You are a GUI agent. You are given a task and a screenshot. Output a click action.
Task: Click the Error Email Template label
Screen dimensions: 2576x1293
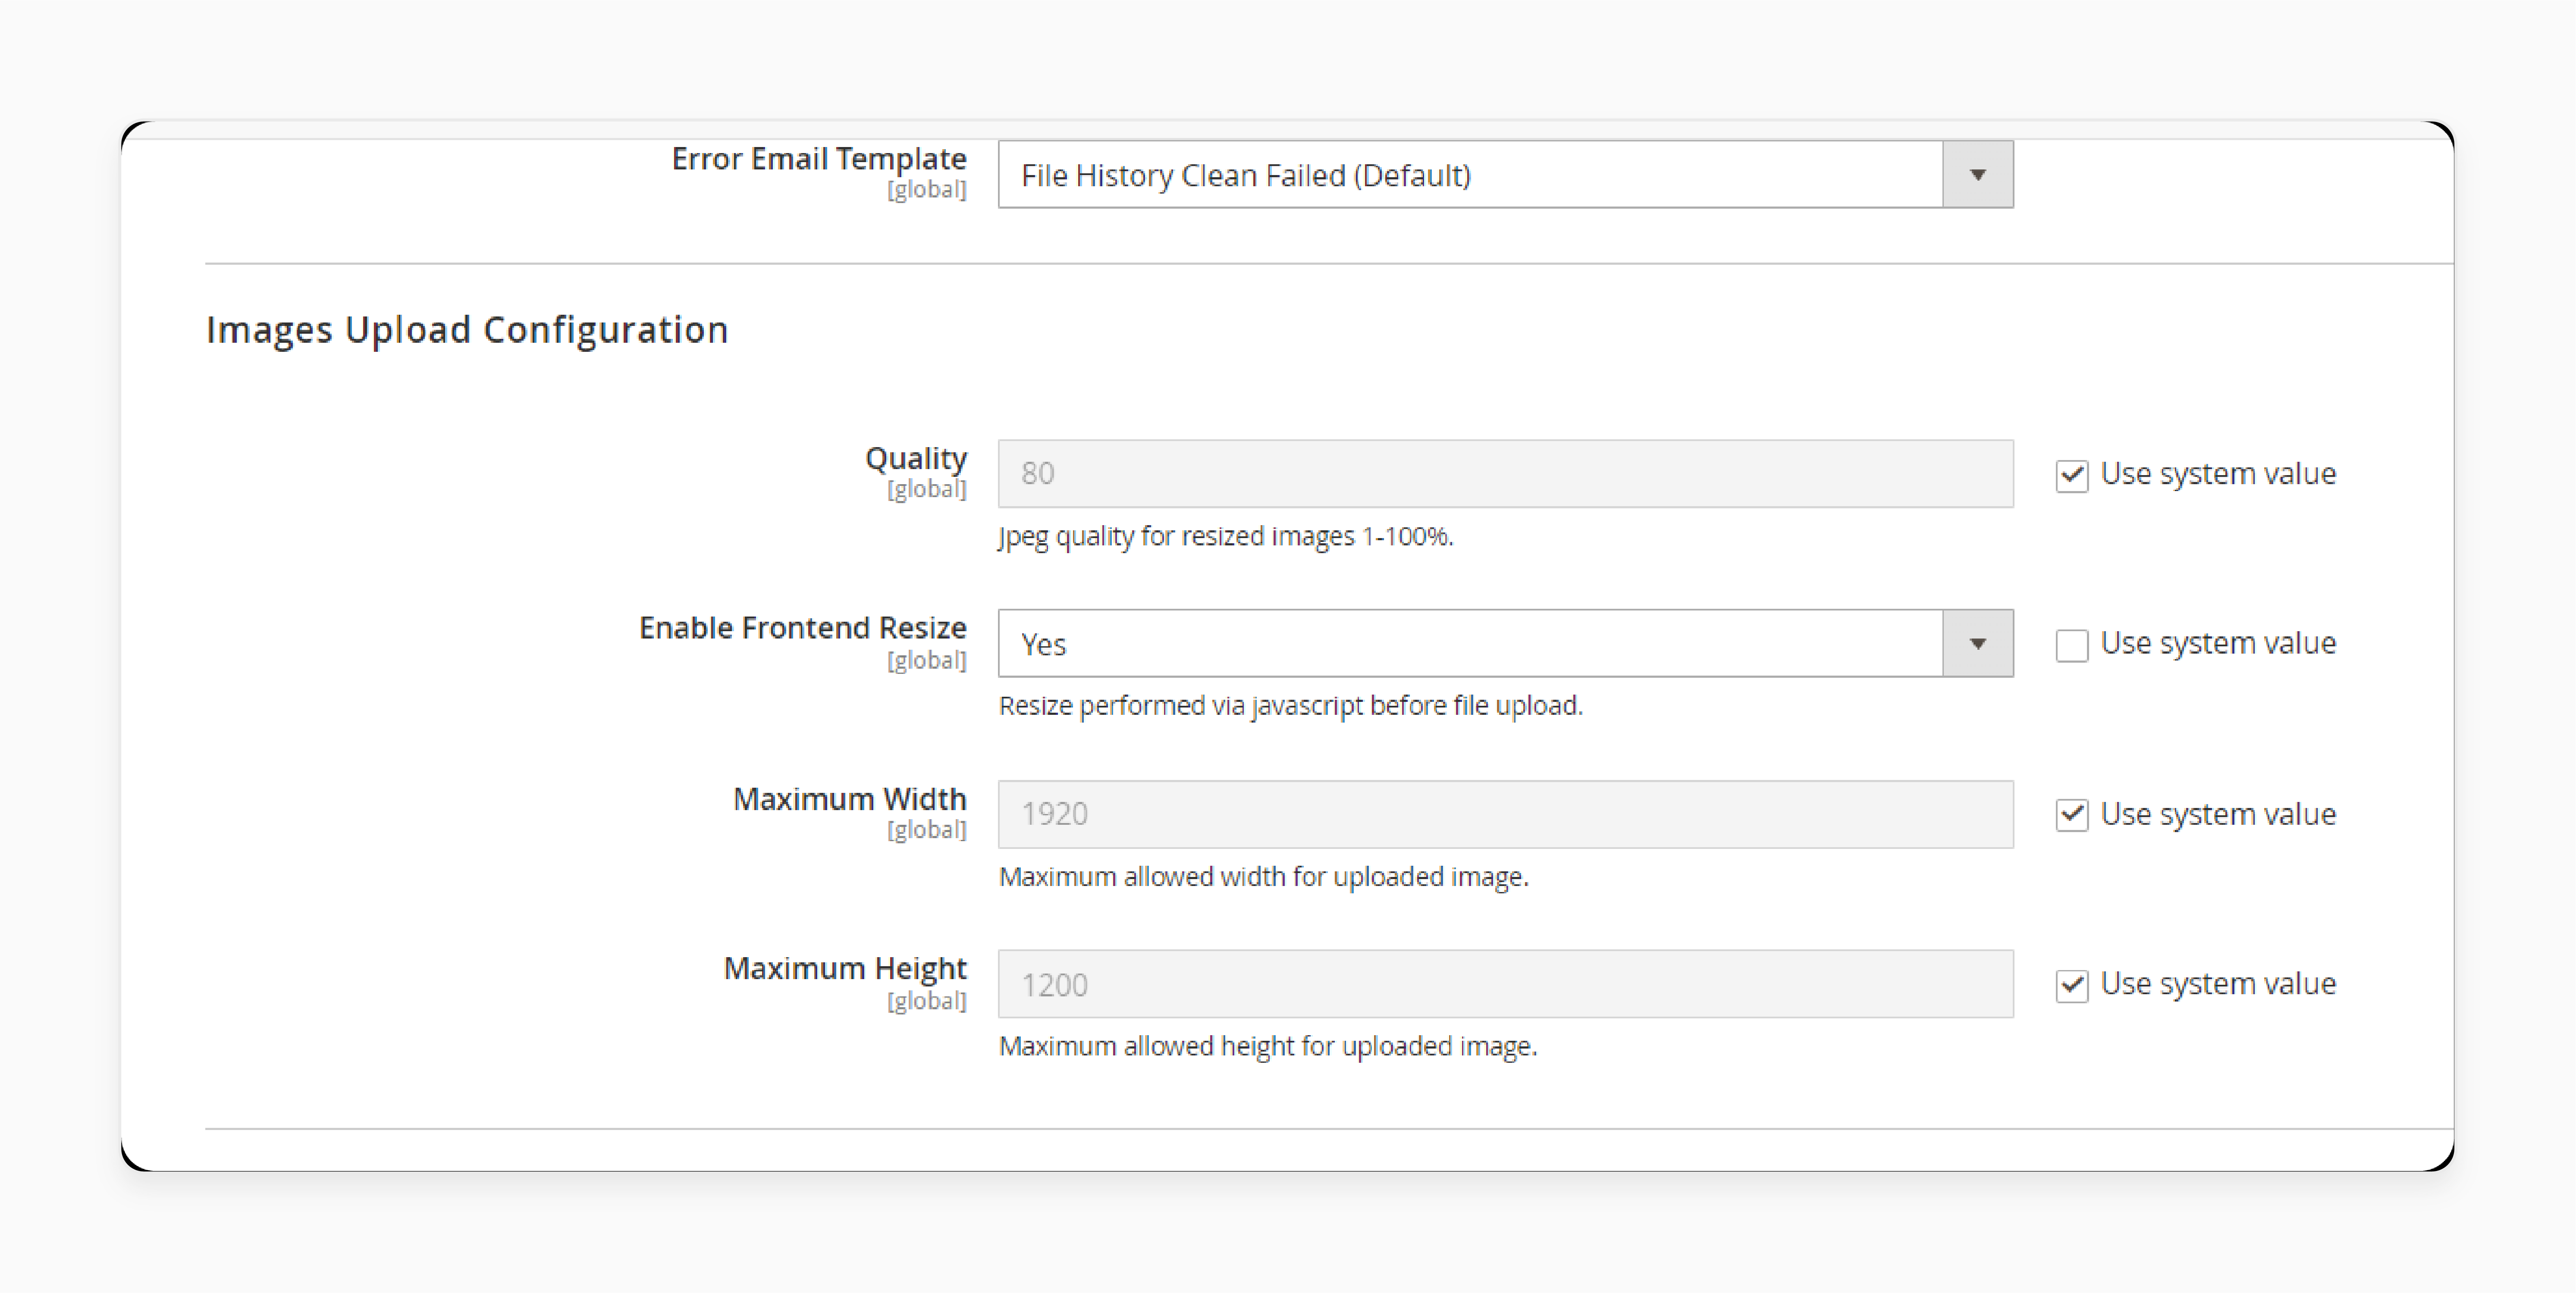pyautogui.click(x=819, y=159)
